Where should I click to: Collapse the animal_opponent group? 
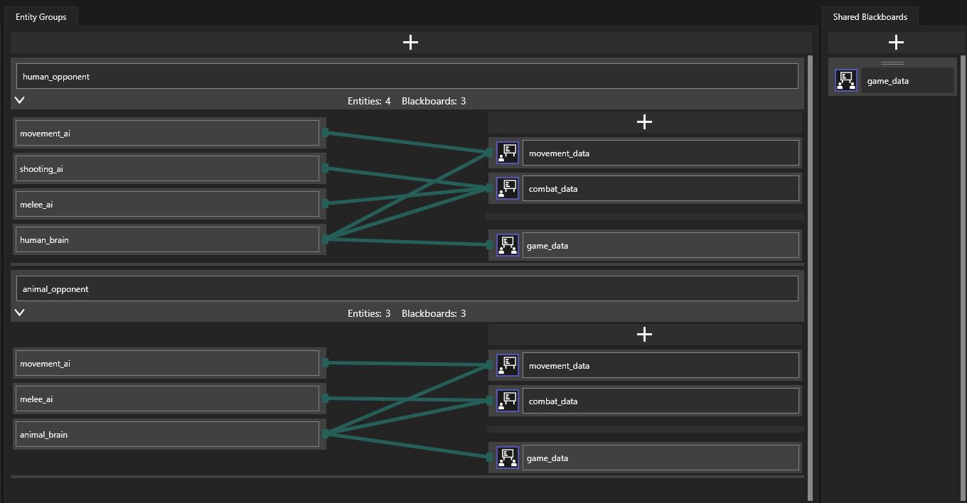20,313
